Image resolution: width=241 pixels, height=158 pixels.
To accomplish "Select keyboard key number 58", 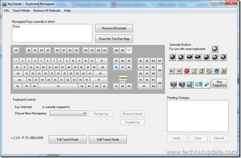I will [18, 86].
